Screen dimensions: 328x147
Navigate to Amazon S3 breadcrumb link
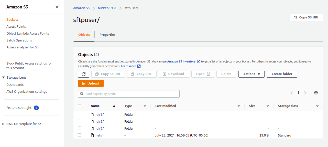pos(81,8)
